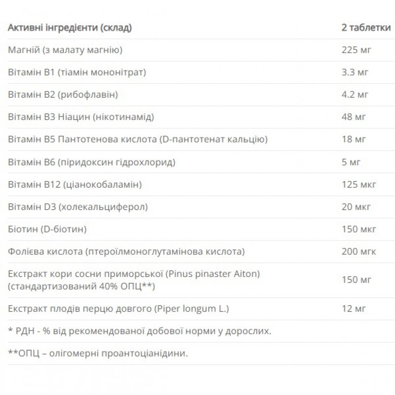Click the '3.3 мг' dosage value

[x=354, y=73]
